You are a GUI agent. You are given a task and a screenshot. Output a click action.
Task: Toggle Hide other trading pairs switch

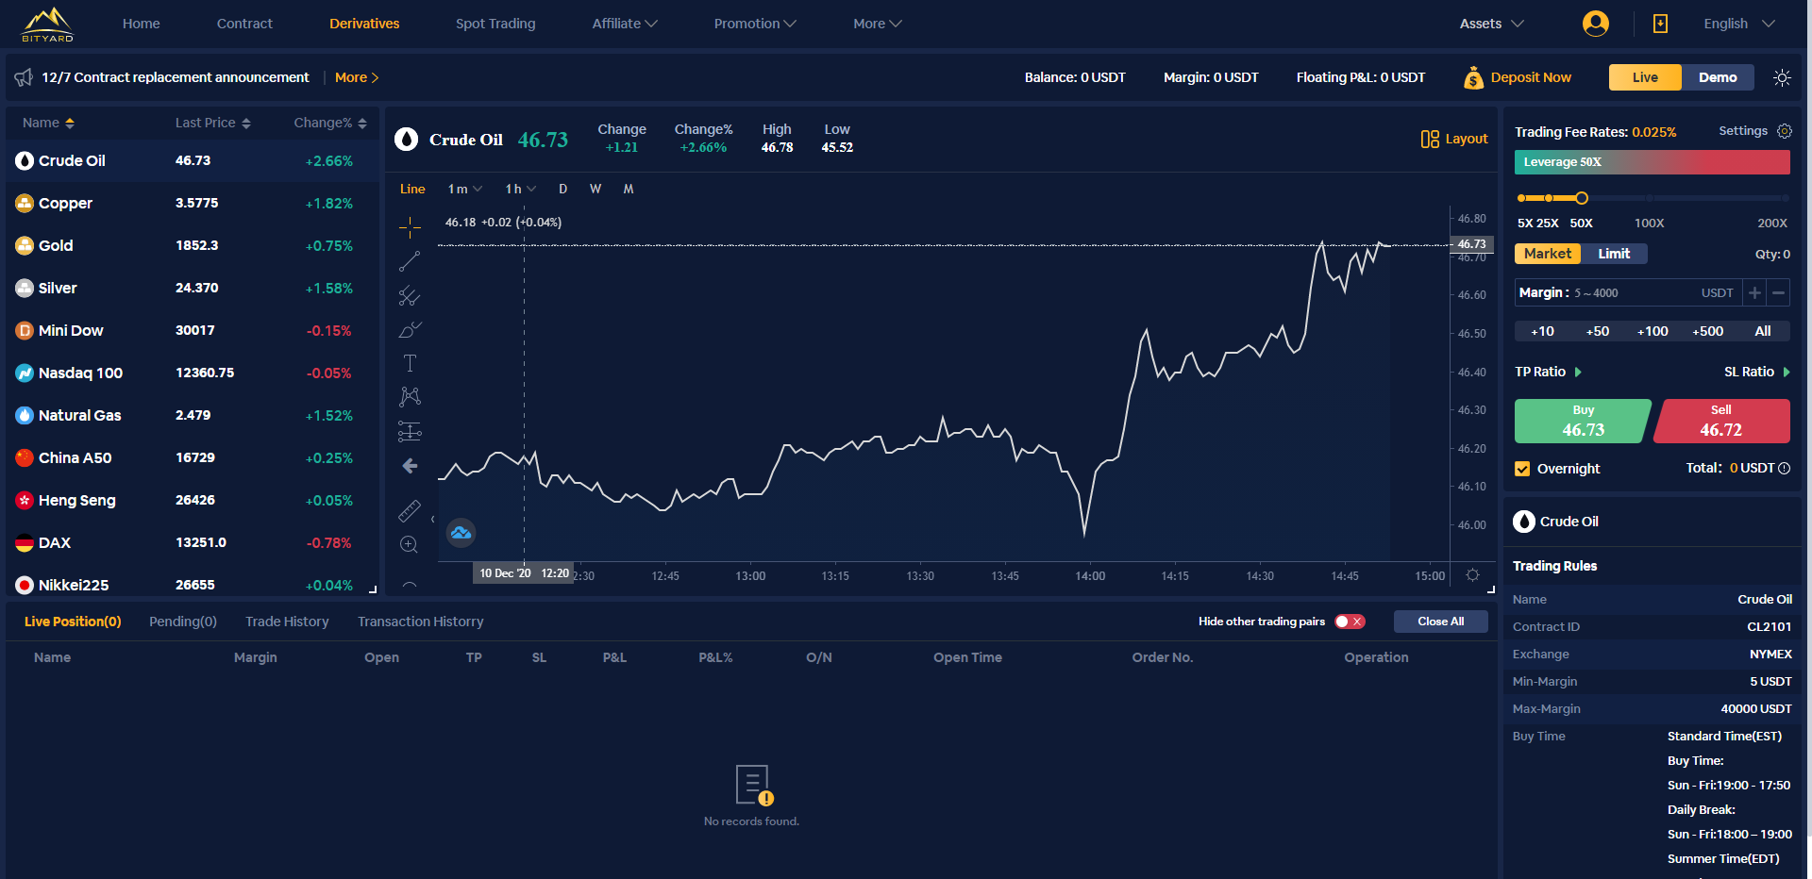(1351, 622)
